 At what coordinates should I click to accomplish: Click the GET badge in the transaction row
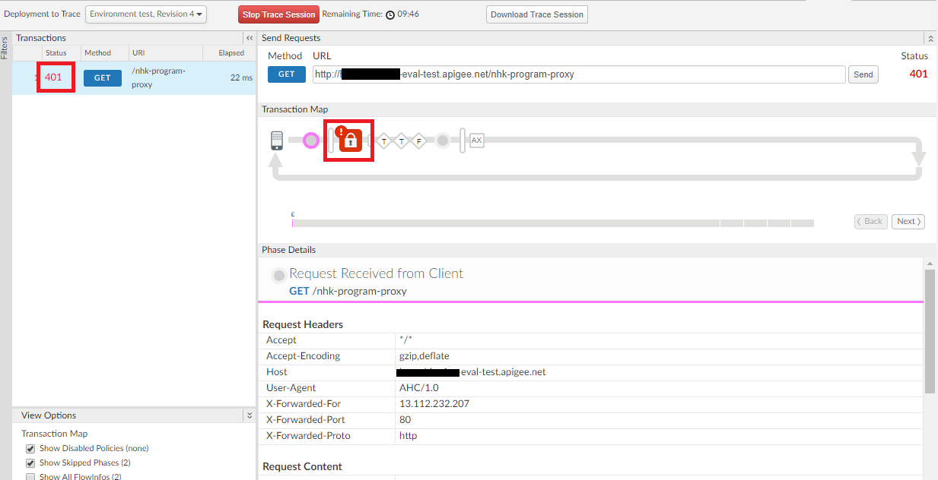tap(103, 78)
